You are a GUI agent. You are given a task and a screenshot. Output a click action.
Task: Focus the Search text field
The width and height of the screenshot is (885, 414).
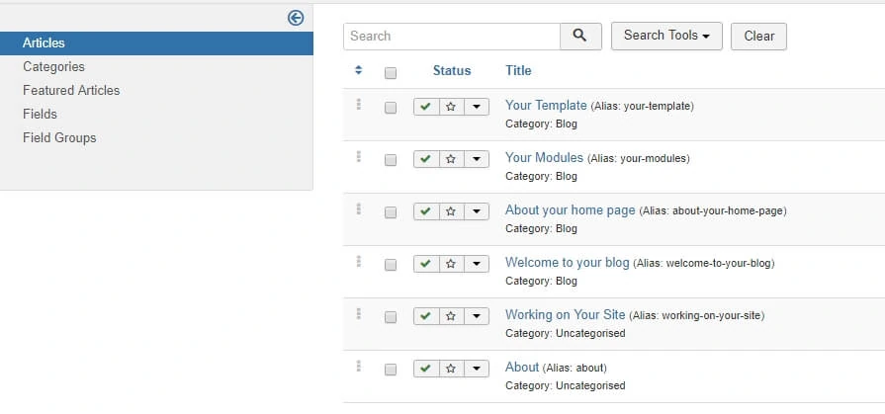tap(452, 37)
